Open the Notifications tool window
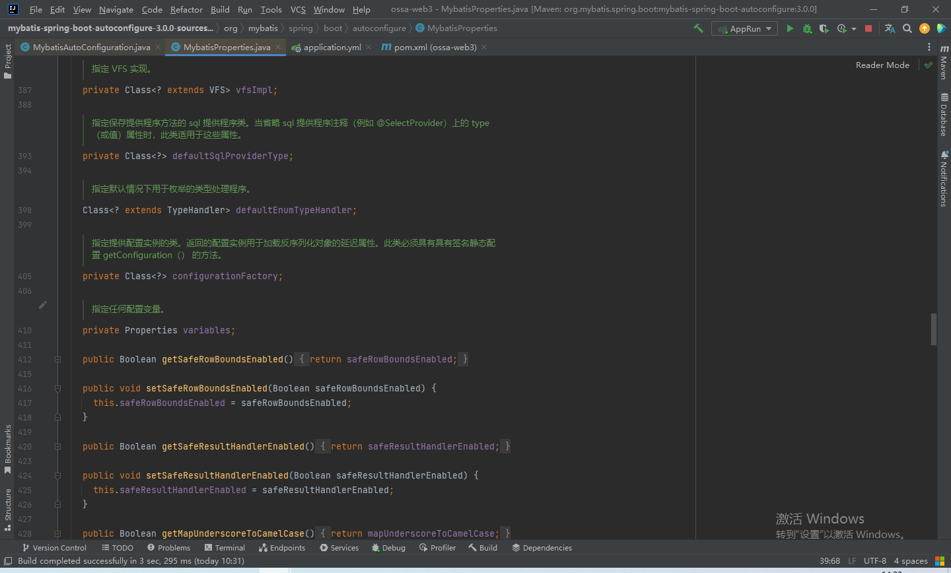This screenshot has height=573, width=951. [944, 179]
